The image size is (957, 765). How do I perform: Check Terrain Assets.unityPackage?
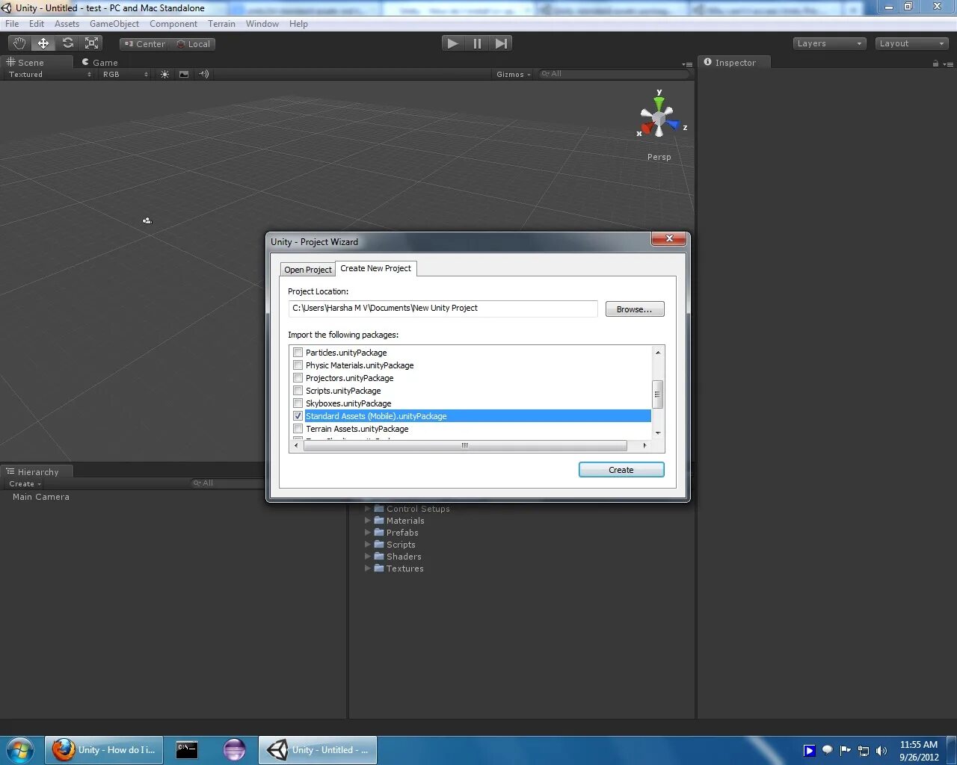tap(298, 429)
